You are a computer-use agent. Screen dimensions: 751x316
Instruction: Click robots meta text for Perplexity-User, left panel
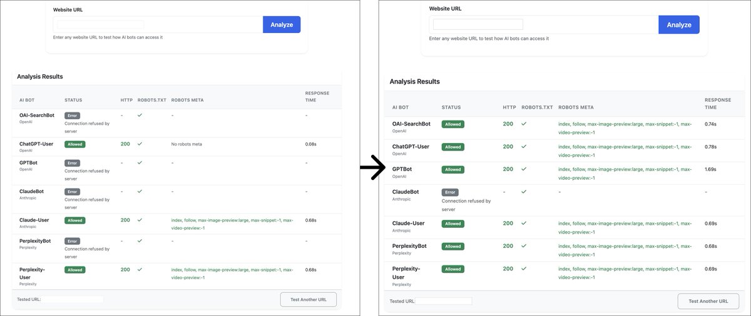[232, 273]
